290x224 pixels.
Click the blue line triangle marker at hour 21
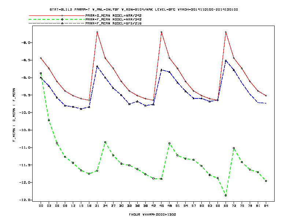[x=97, y=66]
